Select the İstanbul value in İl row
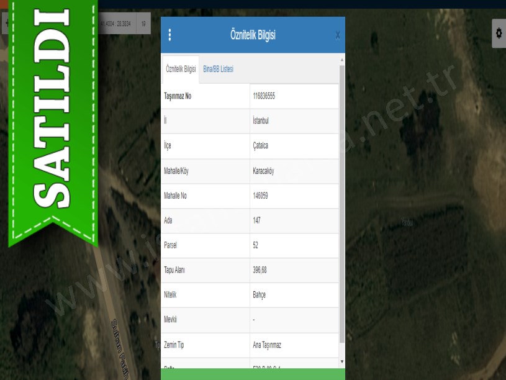The image size is (506, 380). click(261, 121)
